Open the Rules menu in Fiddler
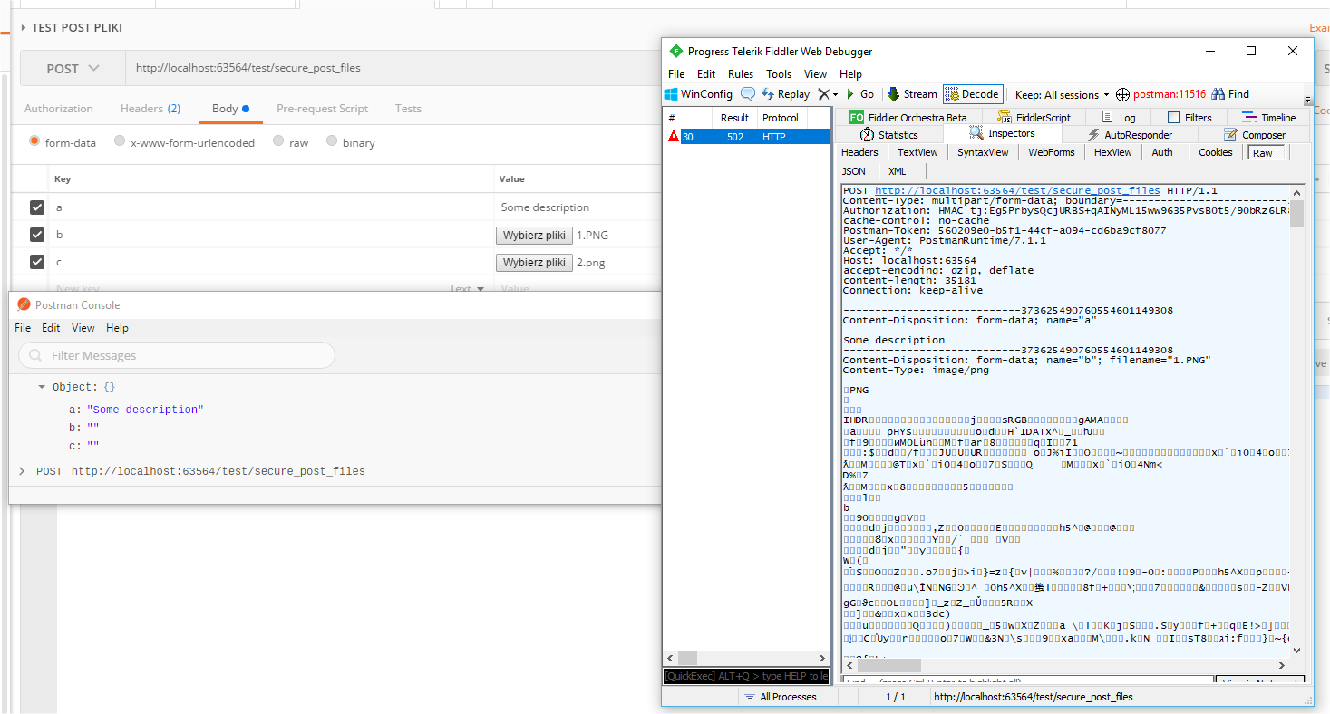This screenshot has width=1330, height=714. pyautogui.click(x=740, y=73)
